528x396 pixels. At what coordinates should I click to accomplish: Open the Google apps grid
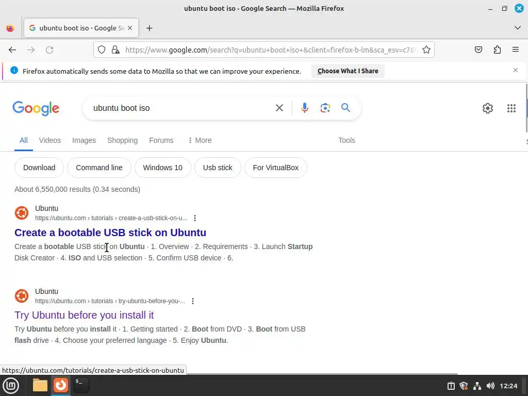click(x=511, y=108)
